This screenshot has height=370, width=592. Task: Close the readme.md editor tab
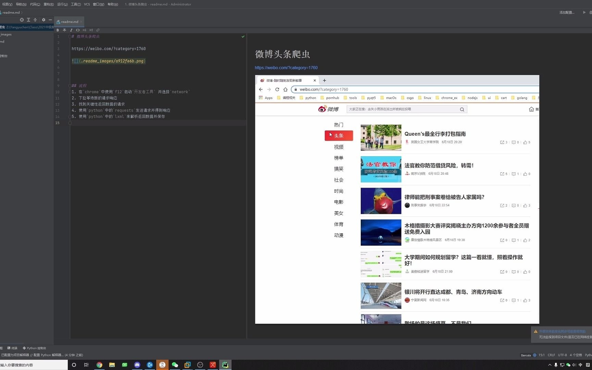81,22
